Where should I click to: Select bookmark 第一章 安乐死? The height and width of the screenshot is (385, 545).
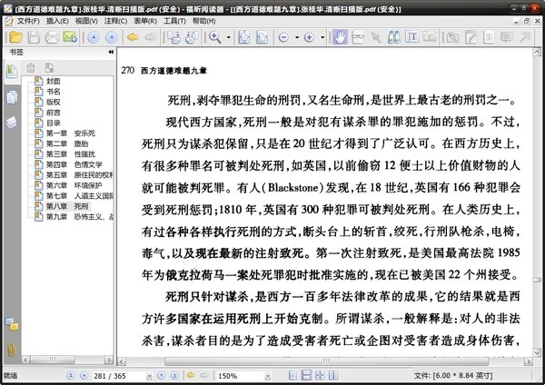point(67,133)
